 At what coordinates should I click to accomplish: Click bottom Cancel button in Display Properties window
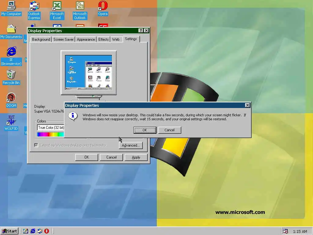tap(111, 157)
